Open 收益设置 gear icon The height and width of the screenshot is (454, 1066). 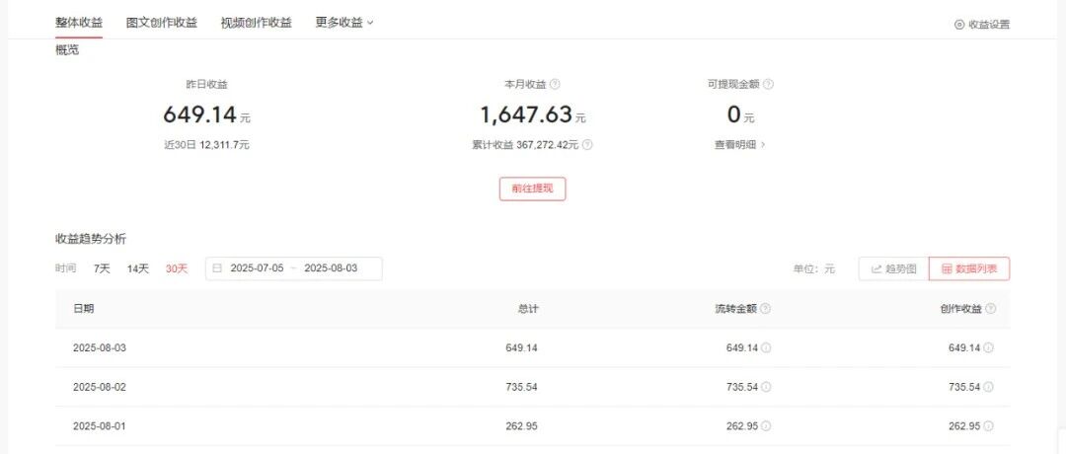[x=959, y=25]
